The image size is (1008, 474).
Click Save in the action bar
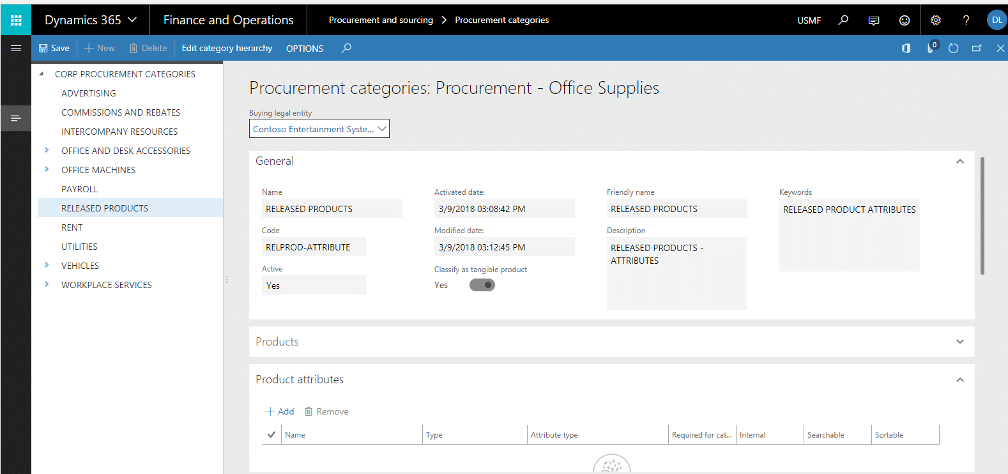point(54,48)
